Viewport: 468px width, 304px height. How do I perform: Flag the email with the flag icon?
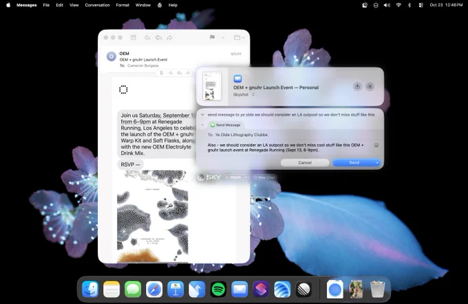pos(212,37)
